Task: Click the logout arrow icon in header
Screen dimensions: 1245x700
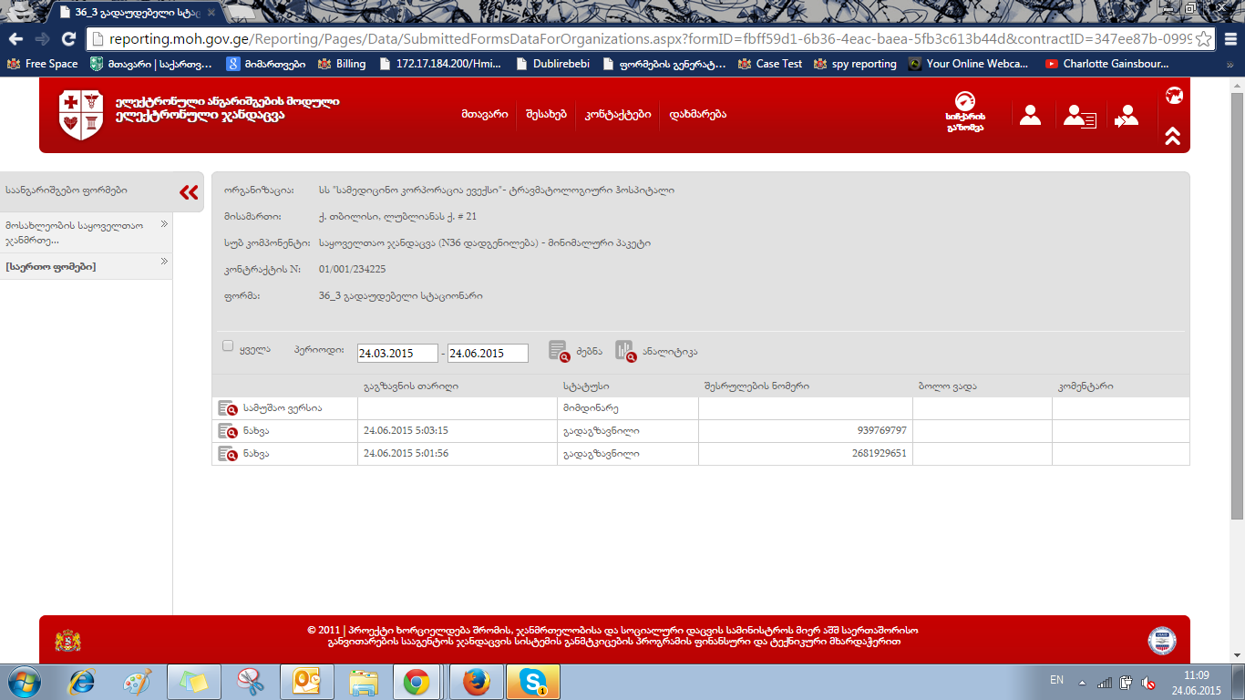Action: tap(1127, 117)
